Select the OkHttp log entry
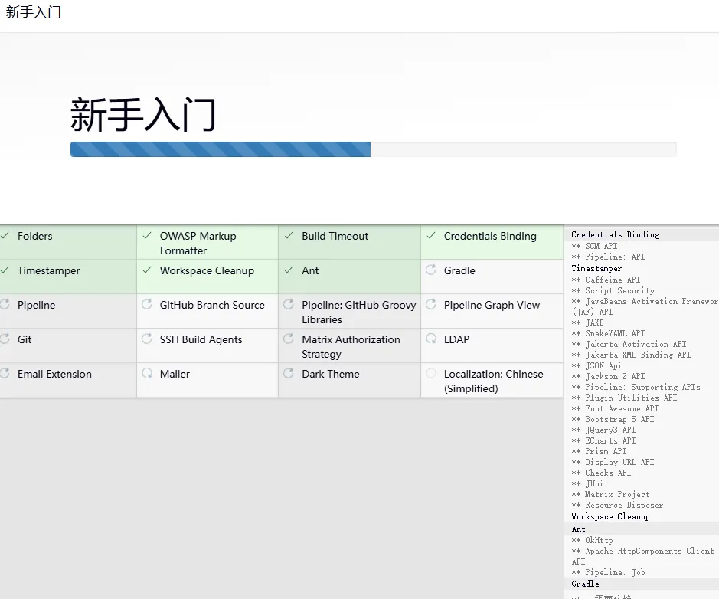 point(592,540)
